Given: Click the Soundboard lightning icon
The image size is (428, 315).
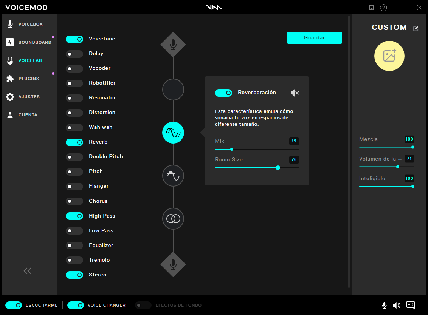Looking at the screenshot, I should click(10, 42).
